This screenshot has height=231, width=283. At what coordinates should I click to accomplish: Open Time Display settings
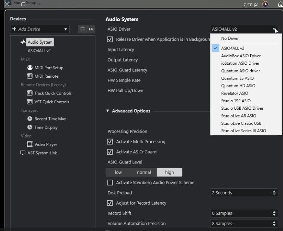click(x=46, y=127)
